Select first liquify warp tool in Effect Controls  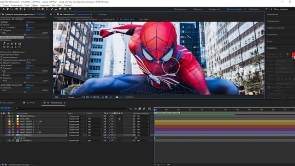pos(4,43)
